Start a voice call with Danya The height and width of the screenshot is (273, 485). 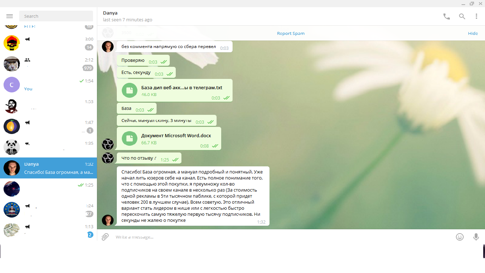(x=446, y=16)
